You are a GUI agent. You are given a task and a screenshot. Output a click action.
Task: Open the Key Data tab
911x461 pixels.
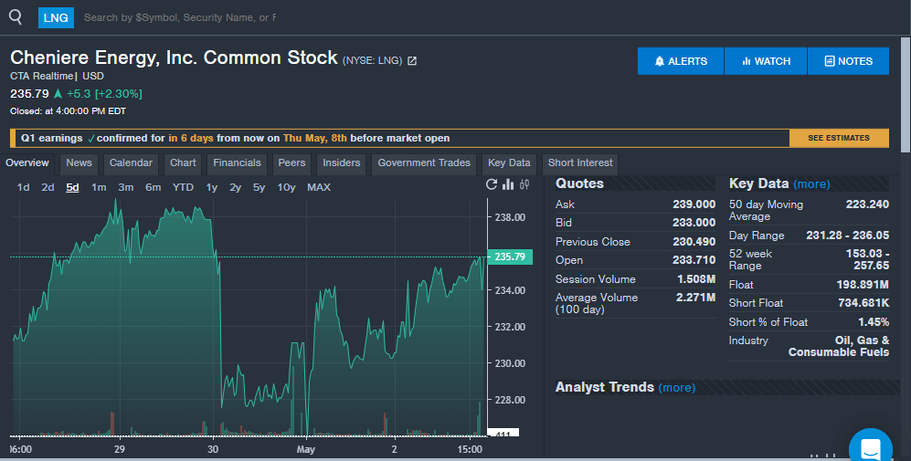tap(509, 163)
